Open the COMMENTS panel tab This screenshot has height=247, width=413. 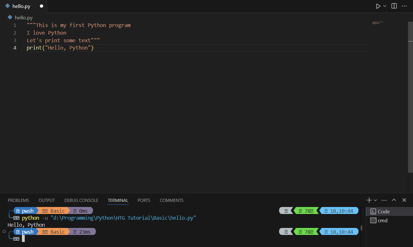point(171,200)
